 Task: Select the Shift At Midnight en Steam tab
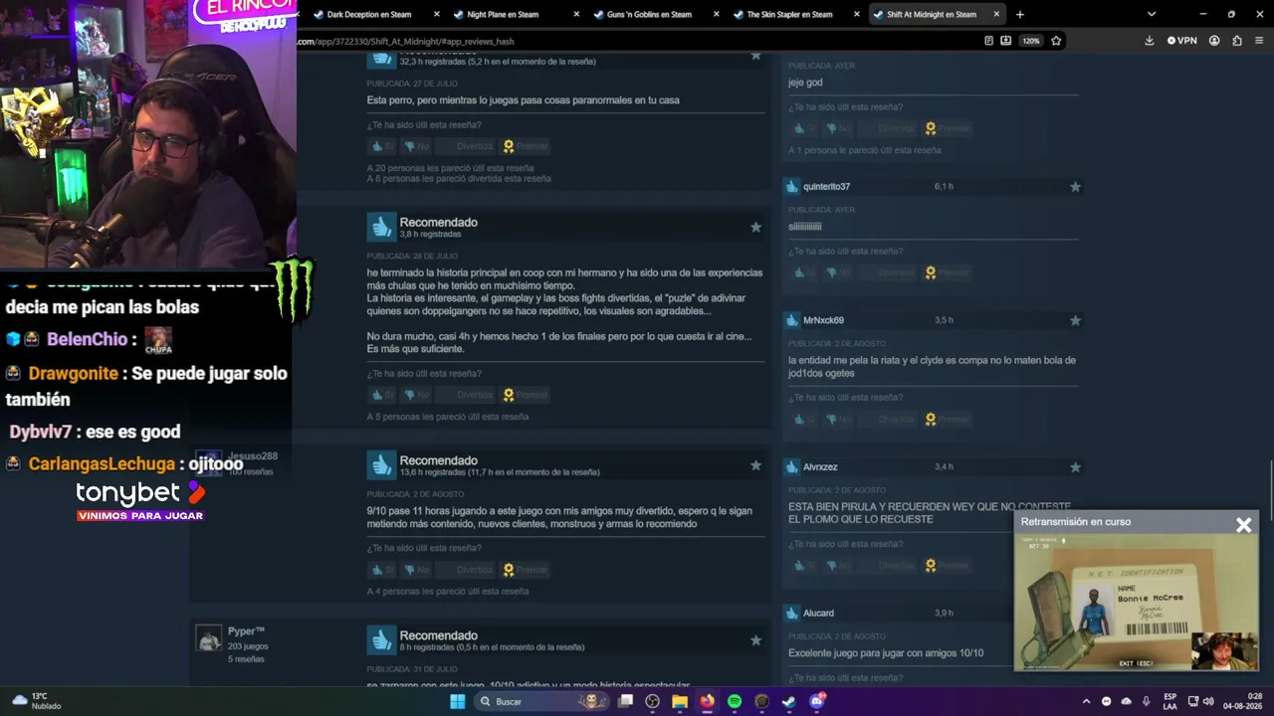(936, 14)
